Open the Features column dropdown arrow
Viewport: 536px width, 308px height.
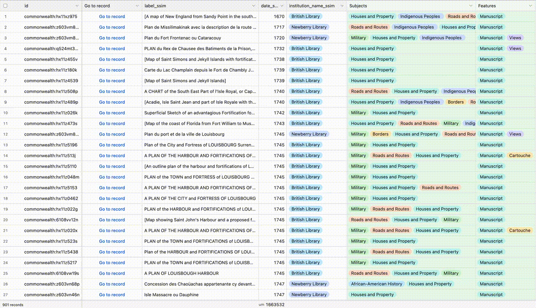(x=531, y=6)
